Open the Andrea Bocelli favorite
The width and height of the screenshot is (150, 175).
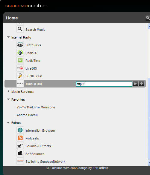click(27, 115)
